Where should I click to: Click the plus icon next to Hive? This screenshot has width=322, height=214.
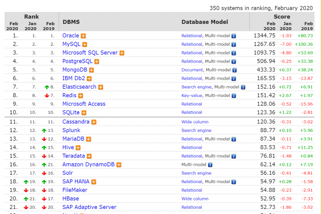pyautogui.click(x=78, y=148)
